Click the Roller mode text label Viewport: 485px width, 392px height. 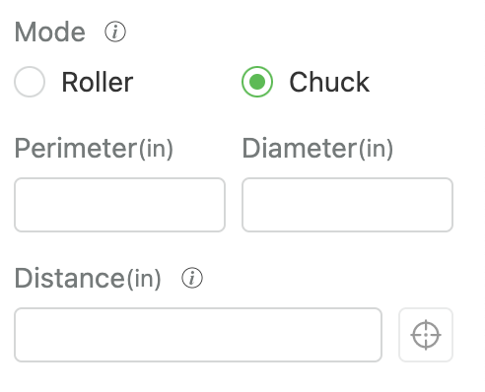coord(98,82)
